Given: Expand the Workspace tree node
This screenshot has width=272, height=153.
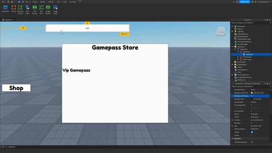Looking at the screenshot, I should pyautogui.click(x=232, y=26).
